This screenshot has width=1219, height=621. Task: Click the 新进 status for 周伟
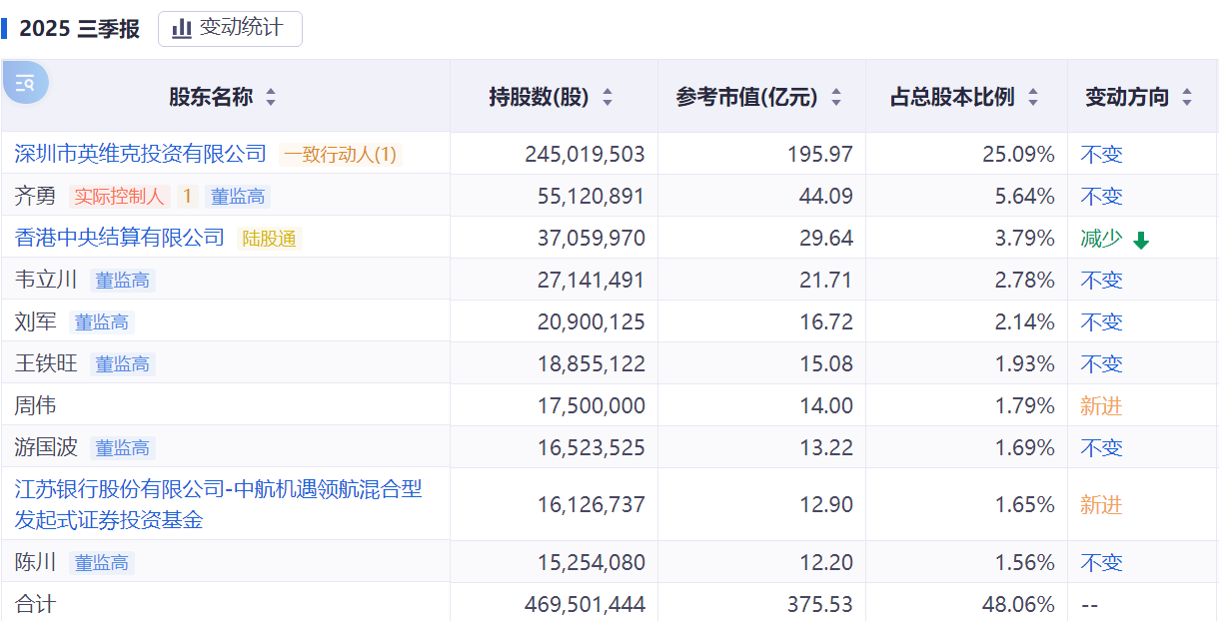click(x=1100, y=406)
